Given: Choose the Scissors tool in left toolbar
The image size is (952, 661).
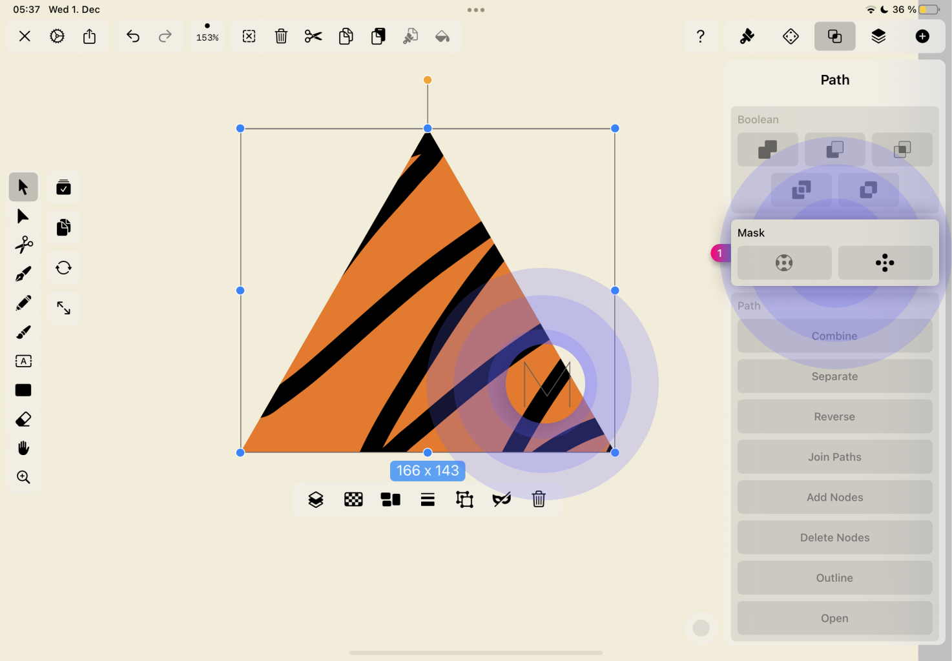Looking at the screenshot, I should click(x=23, y=245).
